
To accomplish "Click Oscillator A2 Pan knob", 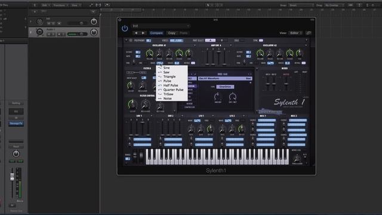I will click(x=300, y=53).
